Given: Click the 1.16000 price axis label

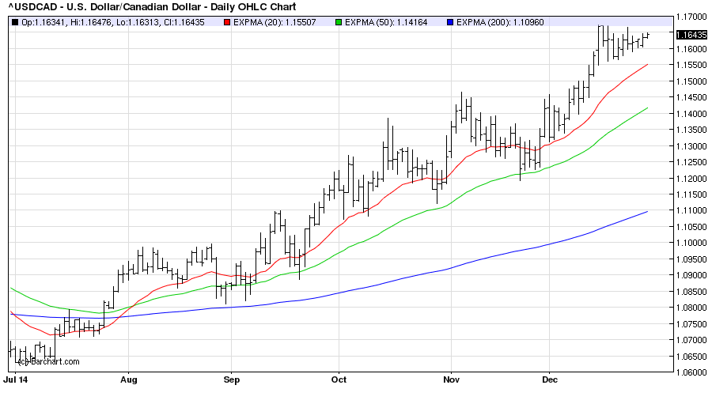Looking at the screenshot, I should click(691, 49).
